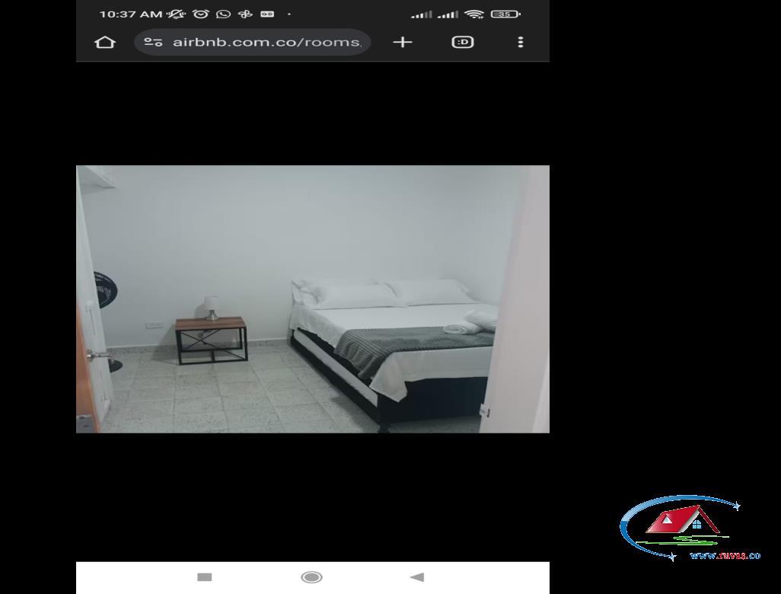This screenshot has width=781, height=594.
Task: Open the site settings icon in address bar
Action: (x=153, y=43)
